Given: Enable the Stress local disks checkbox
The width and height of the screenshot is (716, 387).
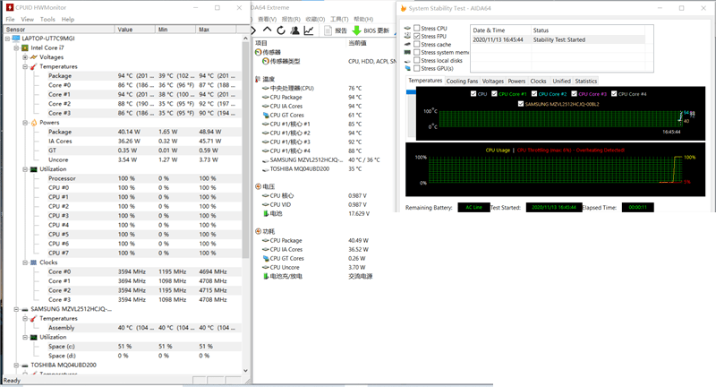Looking at the screenshot, I should point(416,60).
